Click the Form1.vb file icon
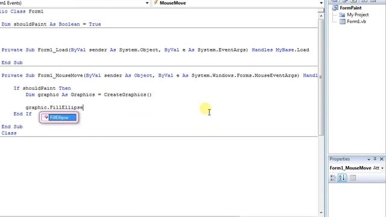386x217 pixels. (x=342, y=22)
